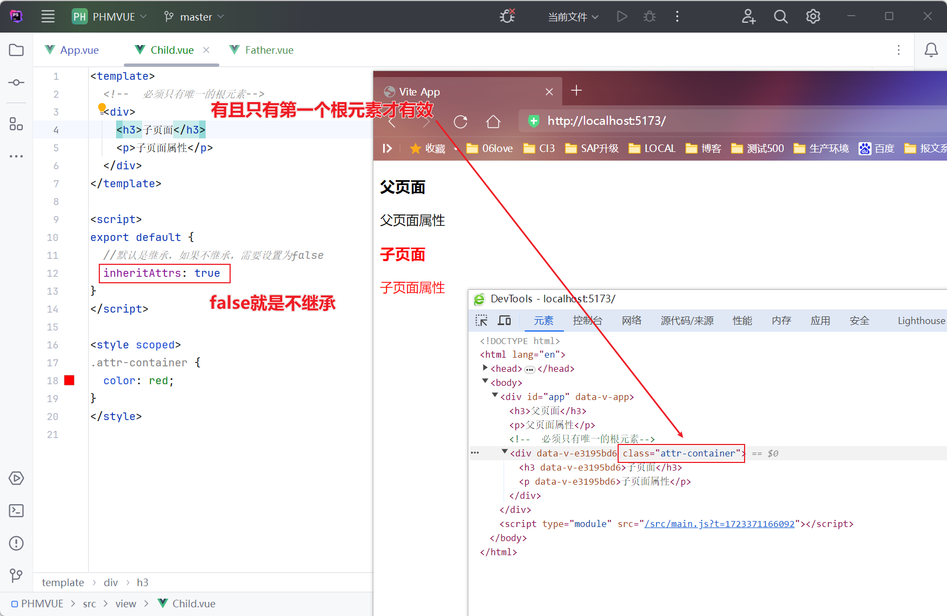Open the Commit tool window icon

pos(16,82)
